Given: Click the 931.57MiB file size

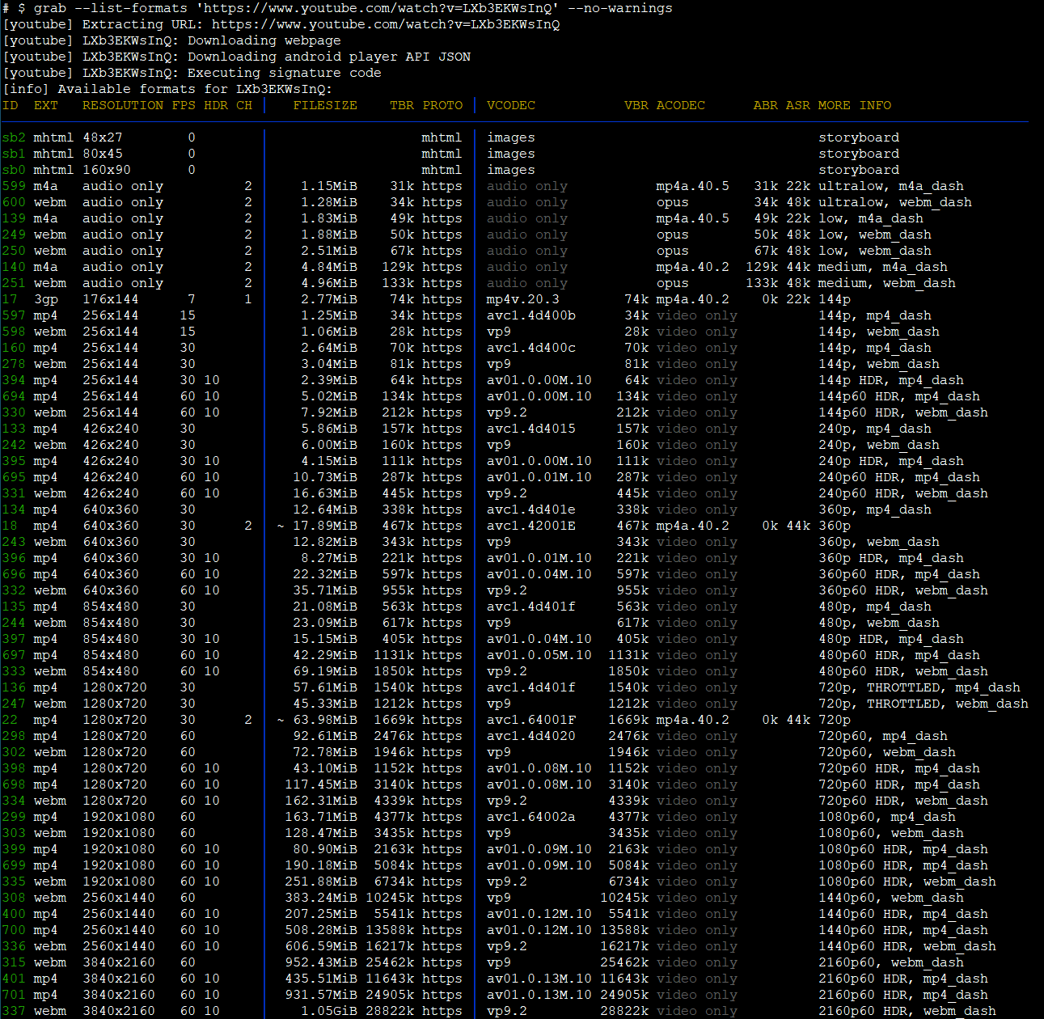Looking at the screenshot, I should pos(321,995).
